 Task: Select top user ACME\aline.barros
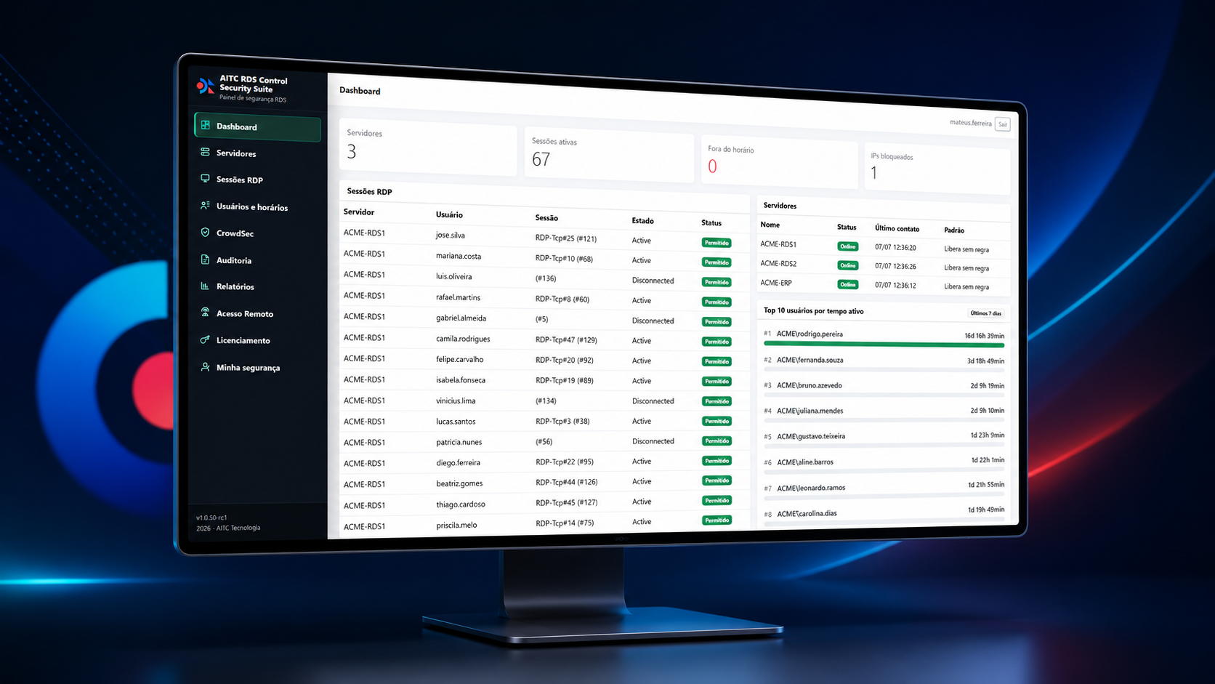point(804,462)
